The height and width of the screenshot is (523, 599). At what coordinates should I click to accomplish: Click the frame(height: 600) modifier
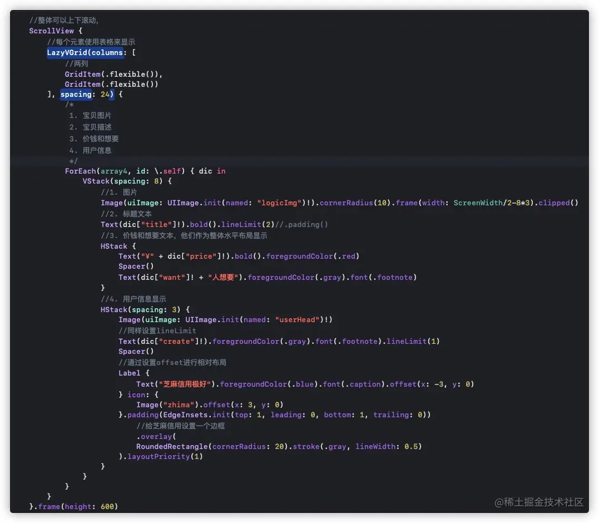[x=78, y=506]
